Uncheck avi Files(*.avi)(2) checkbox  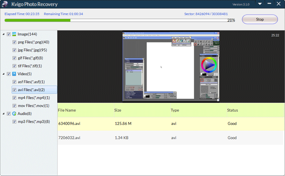click(14, 90)
